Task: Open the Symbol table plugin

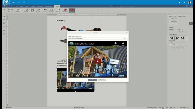Action: pos(51,10)
